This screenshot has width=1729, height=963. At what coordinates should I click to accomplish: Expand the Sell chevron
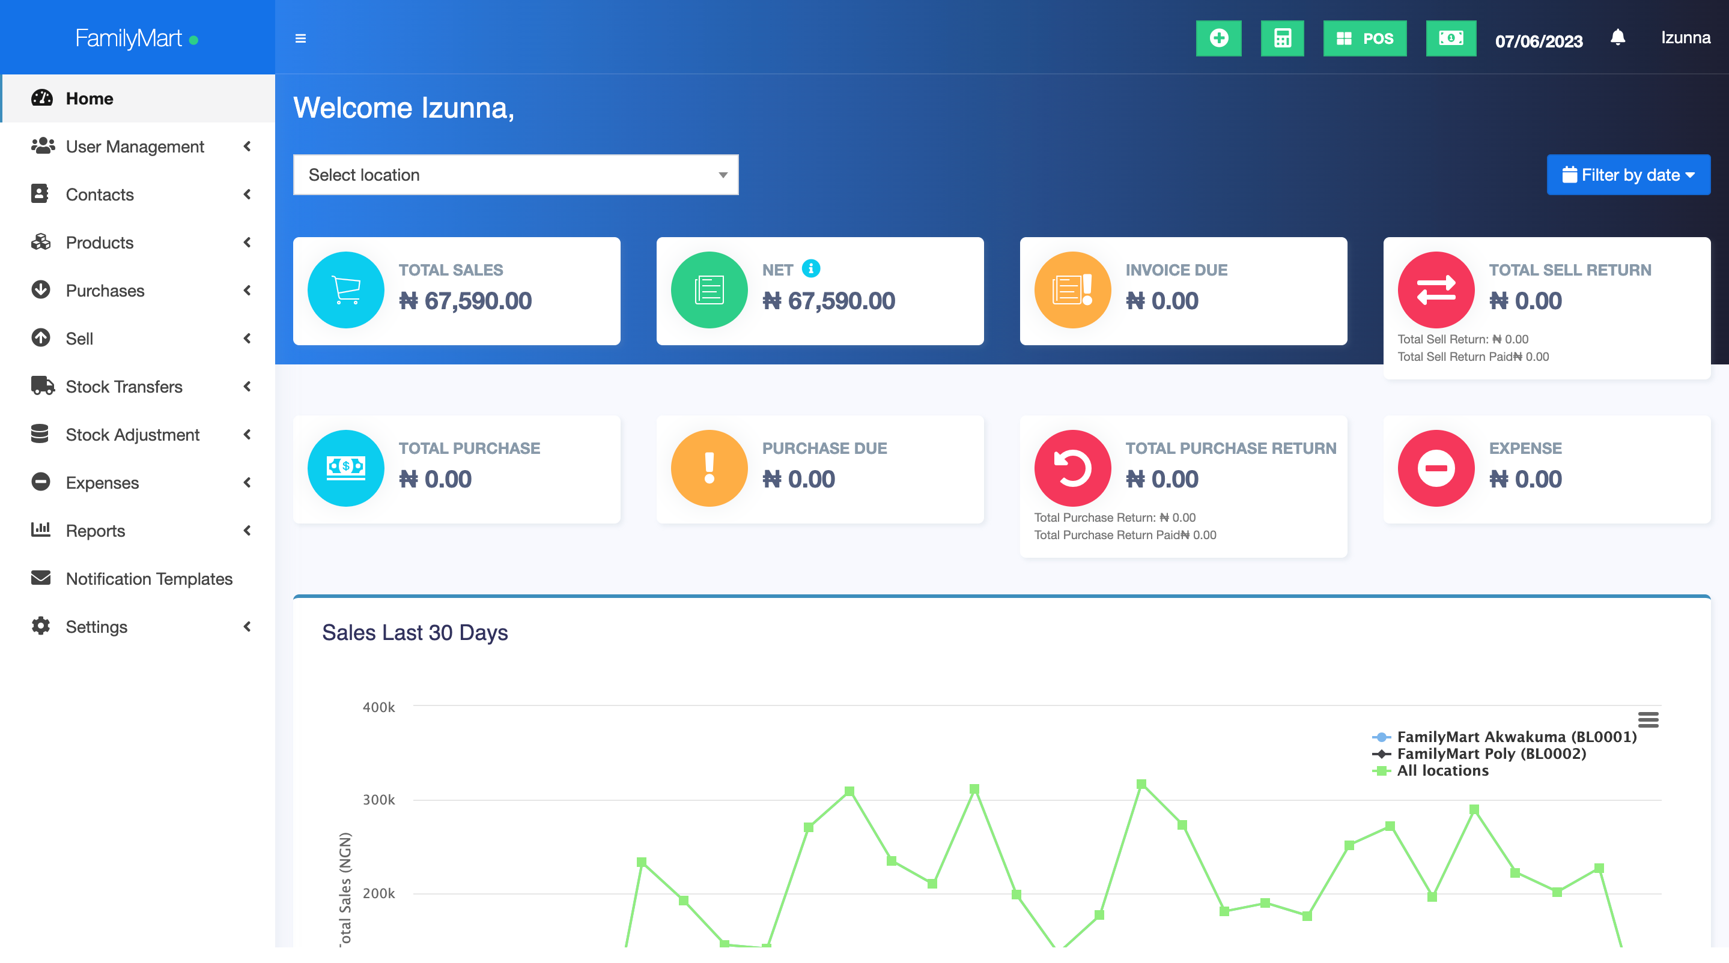pos(247,339)
